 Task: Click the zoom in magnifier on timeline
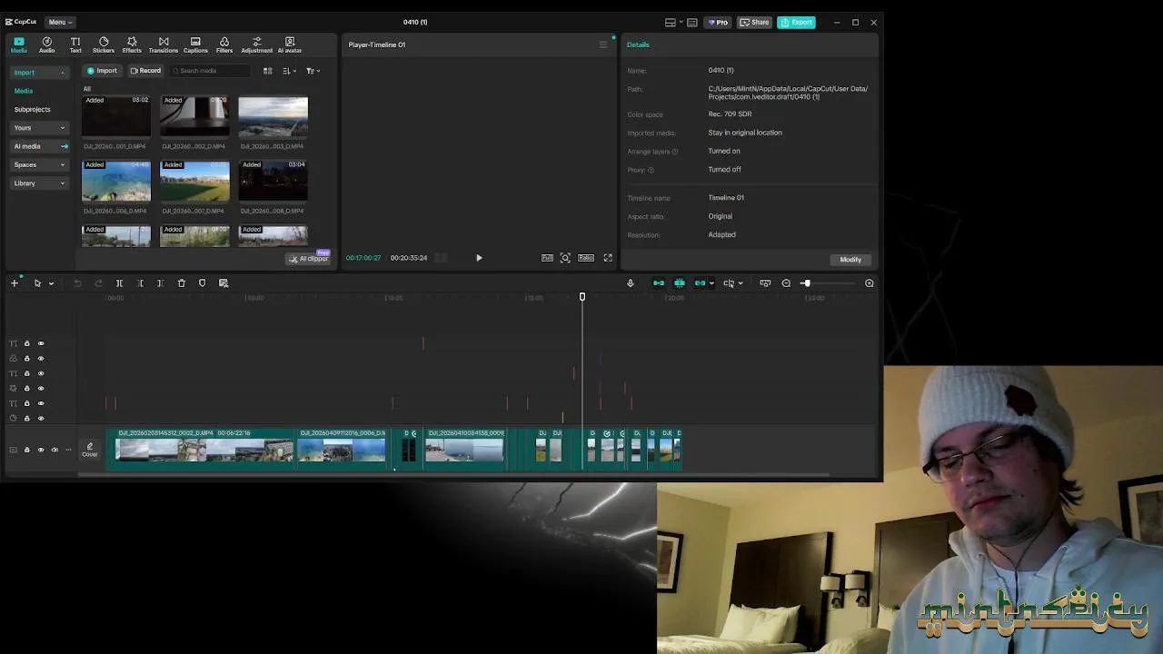click(x=870, y=283)
